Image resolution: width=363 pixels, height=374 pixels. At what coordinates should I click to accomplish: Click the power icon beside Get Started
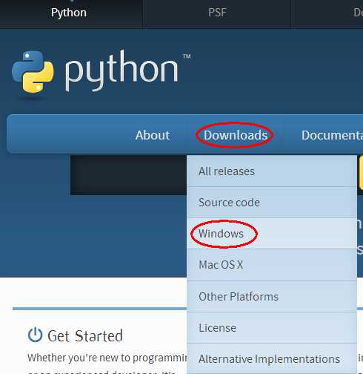click(35, 335)
